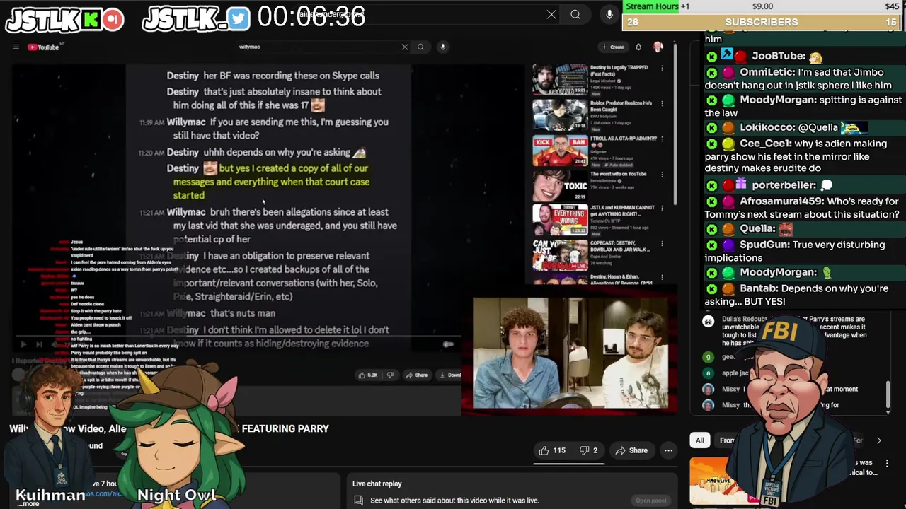Screen dimensions: 906x509
Task: Open the inner YouTube hamburger guide menu
Action: point(16,47)
